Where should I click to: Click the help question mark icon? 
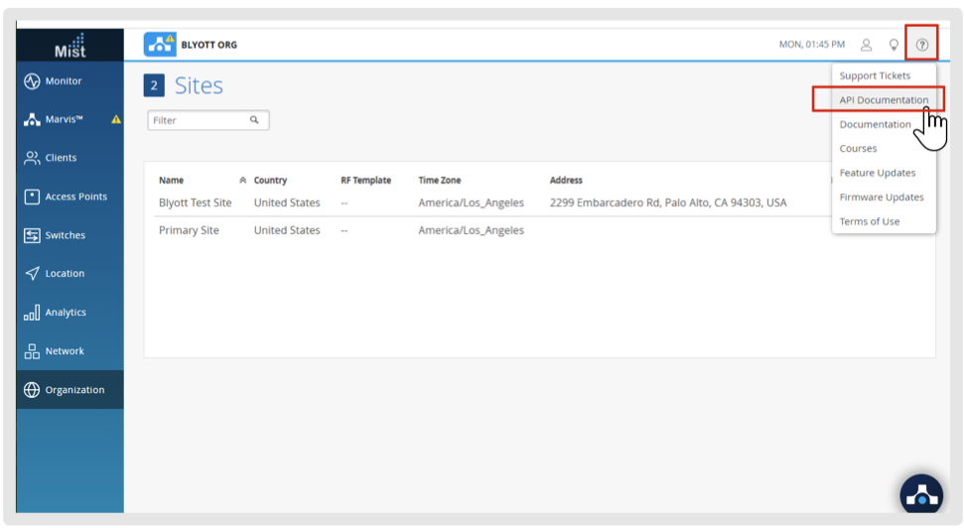[922, 45]
